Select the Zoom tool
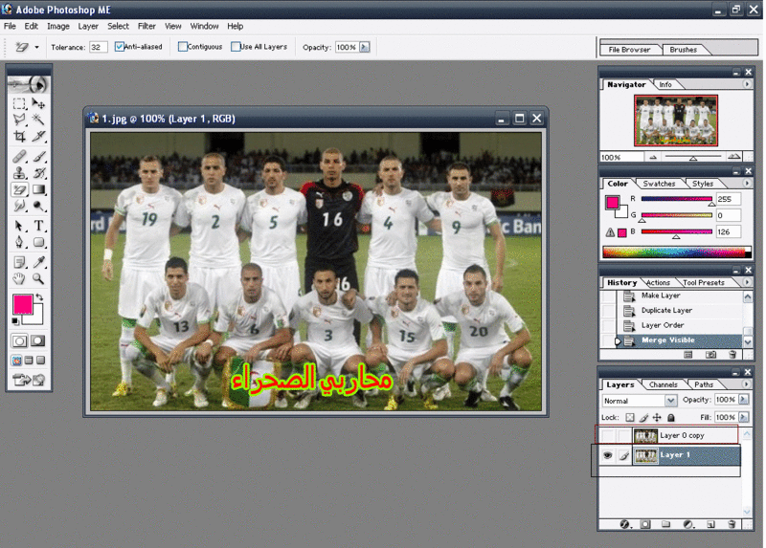766x548 pixels. click(38, 278)
